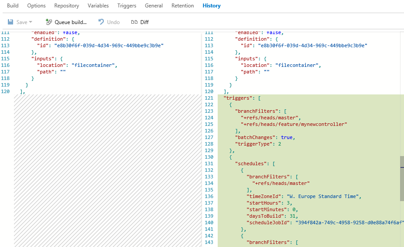This screenshot has width=404, height=247.
Task: Click the "triggers" key on line 121
Action: 238,98
